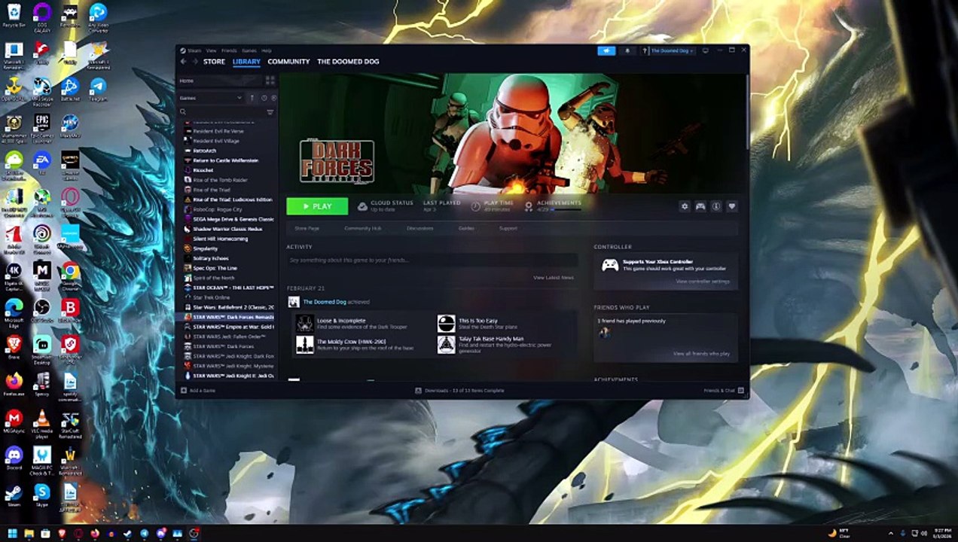This screenshot has height=542, width=958.
Task: Select Return to Castle Wolfenstein in list
Action: [x=225, y=160]
